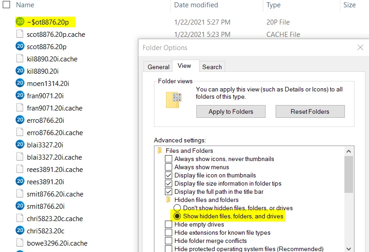Screen dimensions: 369x252
Task: Select the smit8766.20i file icon
Action: (x=20, y=206)
